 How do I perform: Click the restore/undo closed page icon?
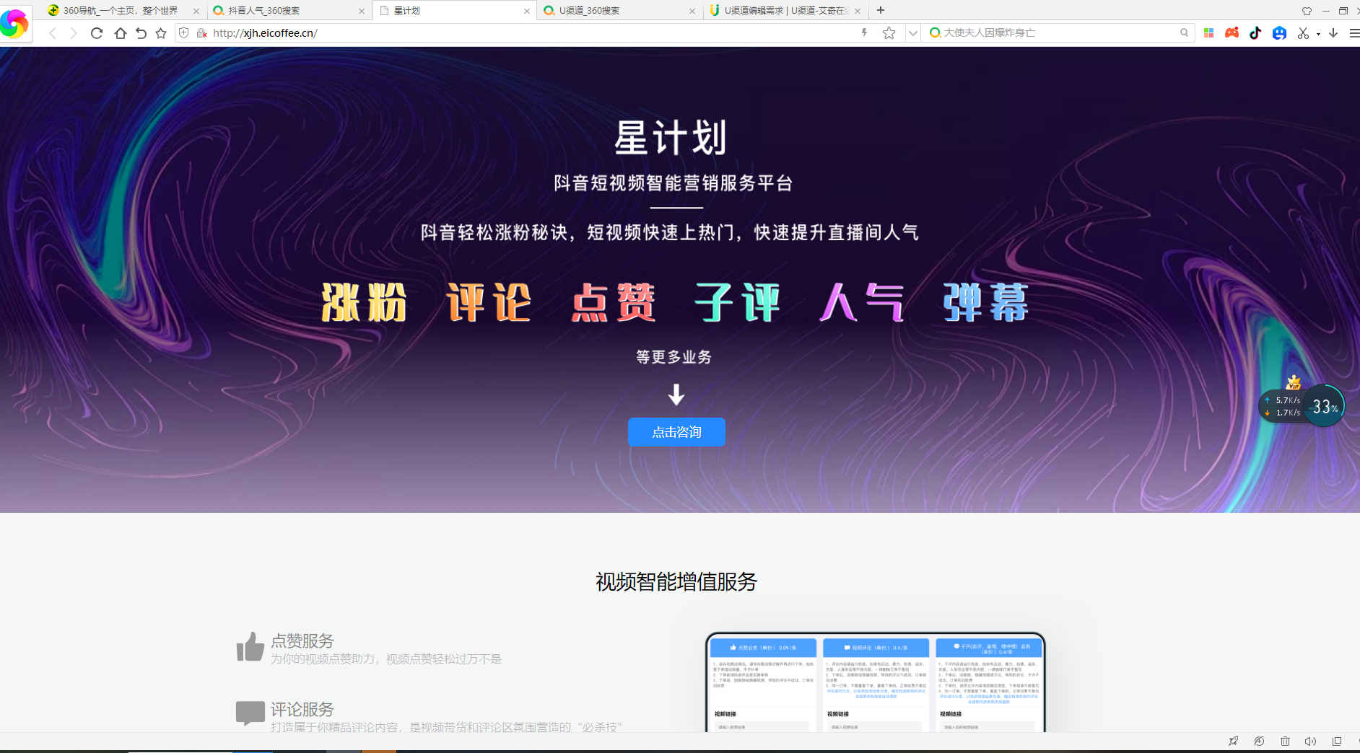[141, 33]
